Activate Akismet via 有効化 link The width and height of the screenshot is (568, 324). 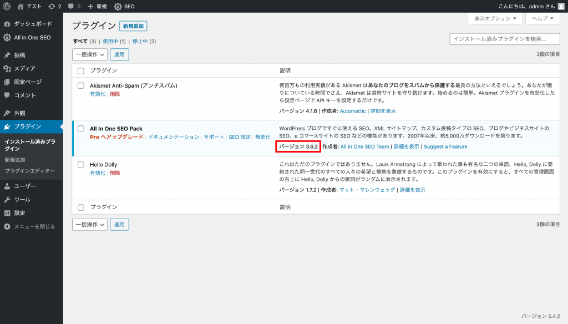point(98,94)
